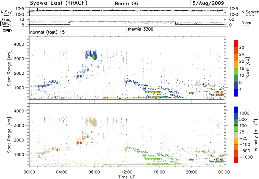Click the '24' label on power colorbar

(x=242, y=54)
